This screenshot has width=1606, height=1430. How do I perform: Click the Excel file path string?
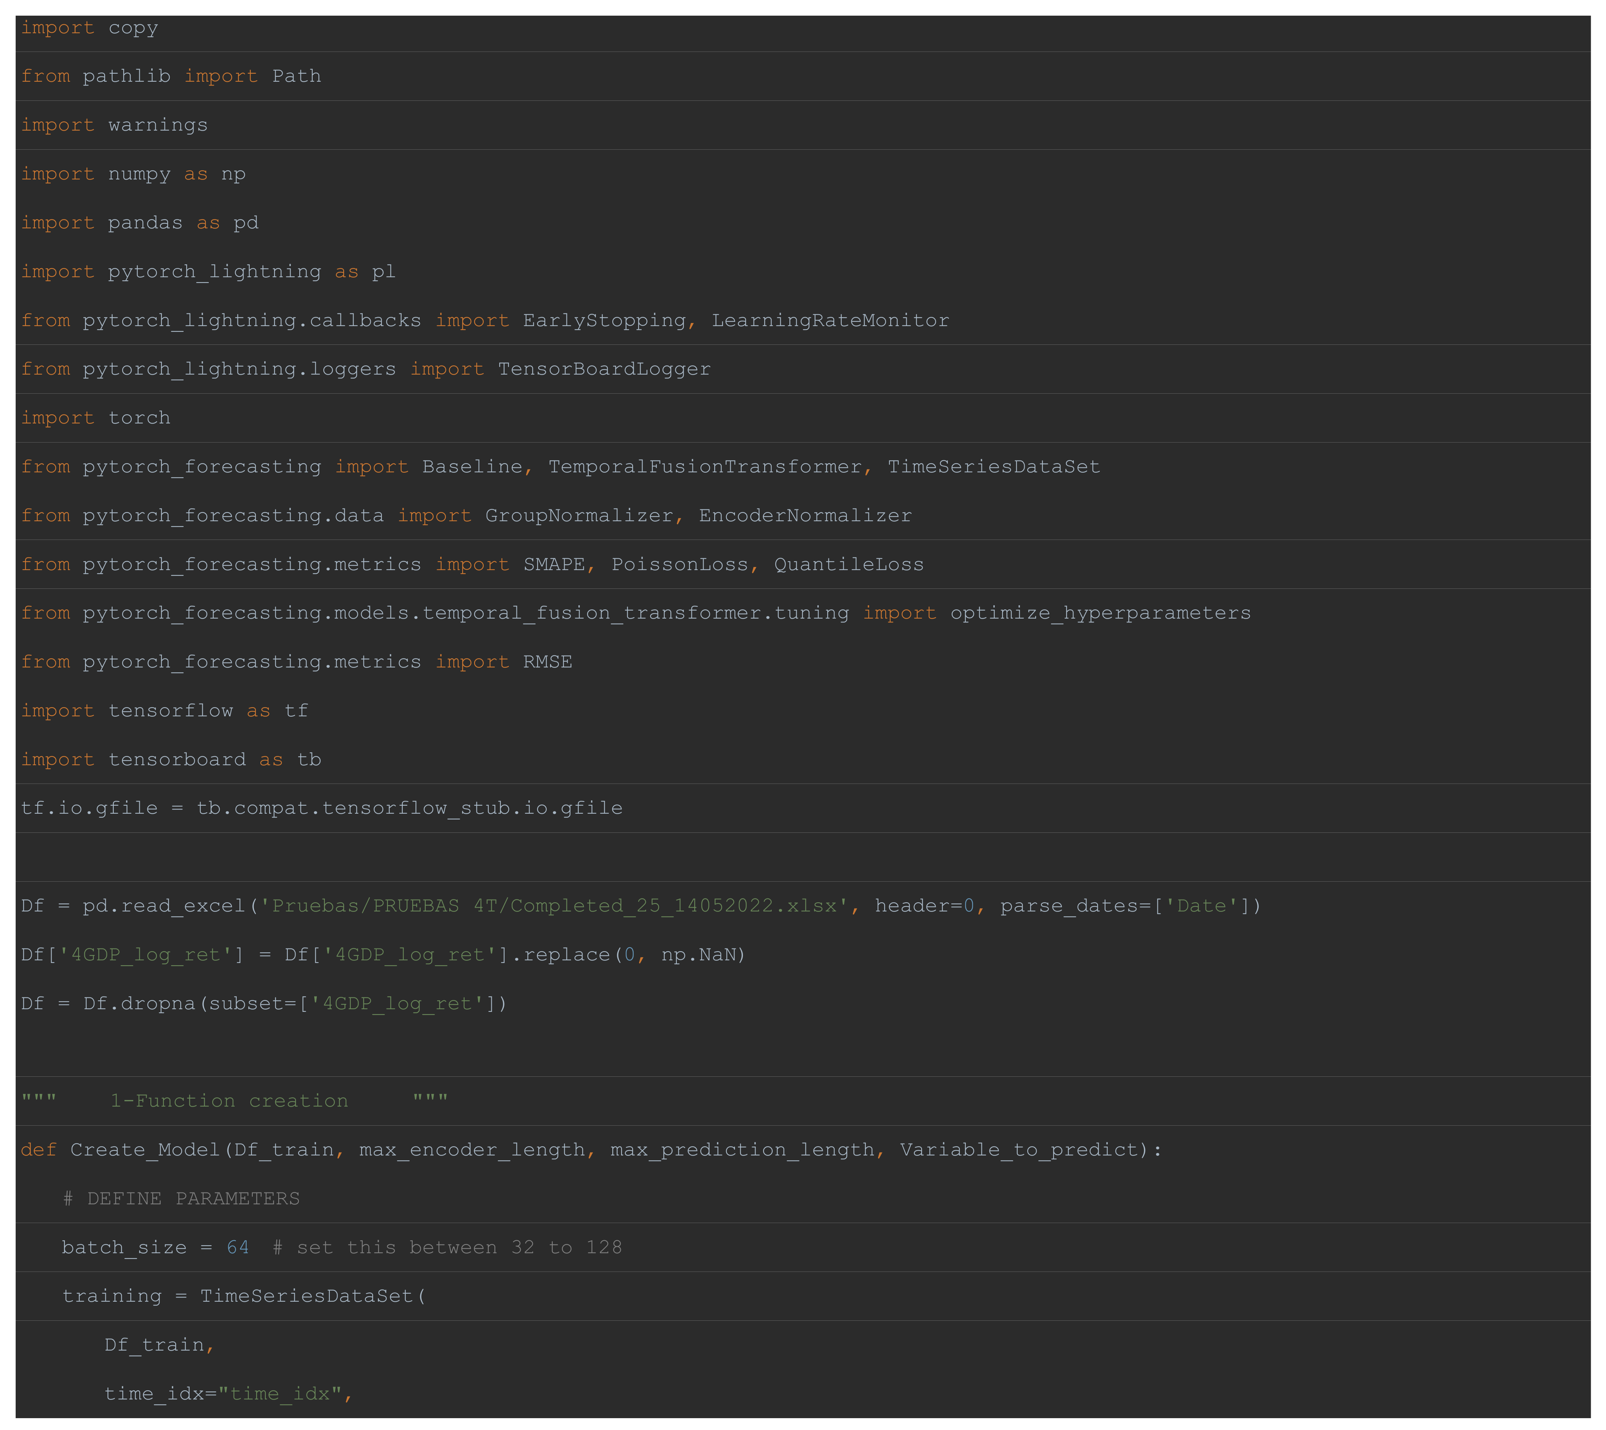tap(554, 906)
